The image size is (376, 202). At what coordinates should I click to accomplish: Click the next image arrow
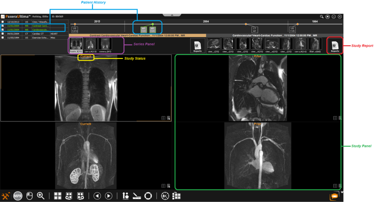[108, 196]
